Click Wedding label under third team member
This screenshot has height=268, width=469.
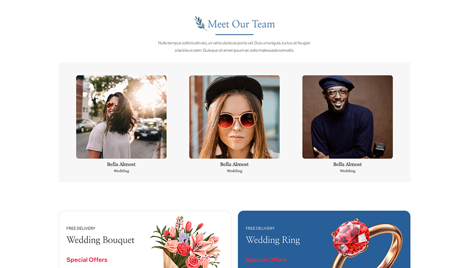(x=348, y=171)
